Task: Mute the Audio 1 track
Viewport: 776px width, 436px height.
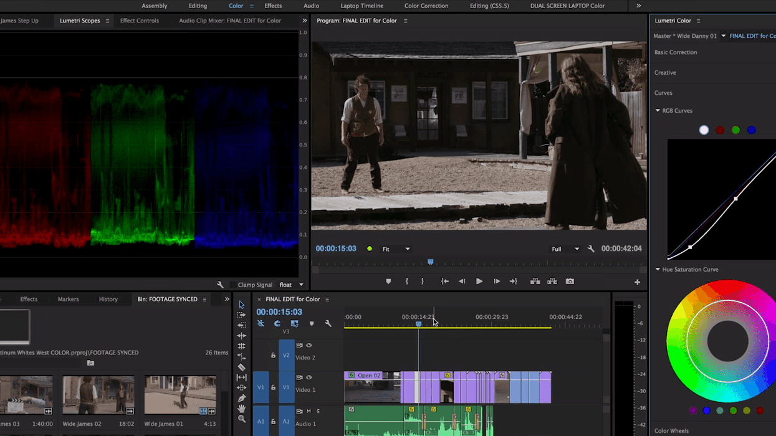Action: click(309, 411)
